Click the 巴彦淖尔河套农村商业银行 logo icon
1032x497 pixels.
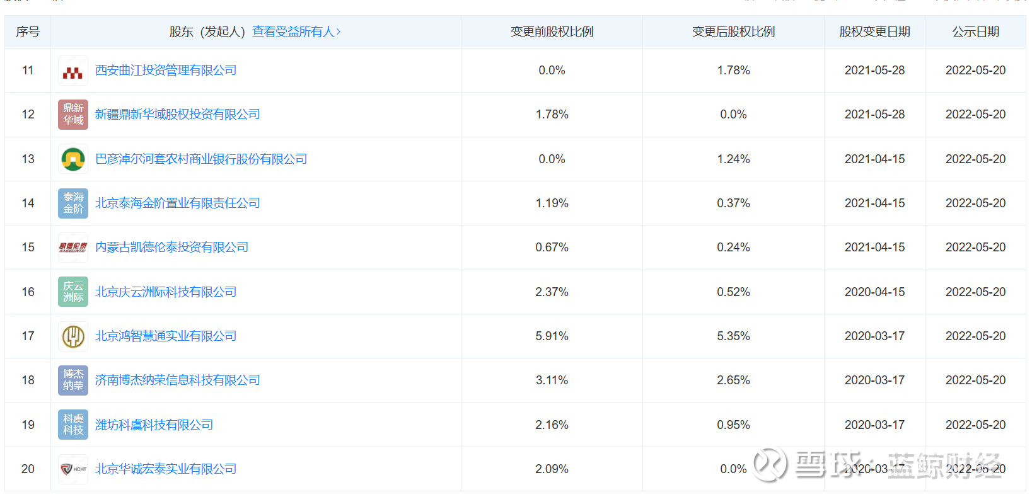click(72, 159)
